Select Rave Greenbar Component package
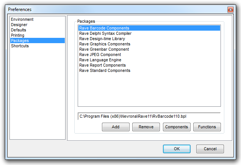 [x=104, y=49]
